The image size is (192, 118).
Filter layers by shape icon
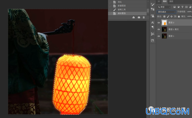(186, 7)
